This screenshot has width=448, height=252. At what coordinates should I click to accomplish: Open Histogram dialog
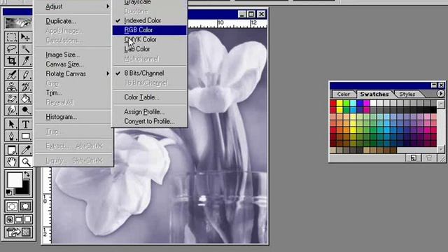[73, 117]
